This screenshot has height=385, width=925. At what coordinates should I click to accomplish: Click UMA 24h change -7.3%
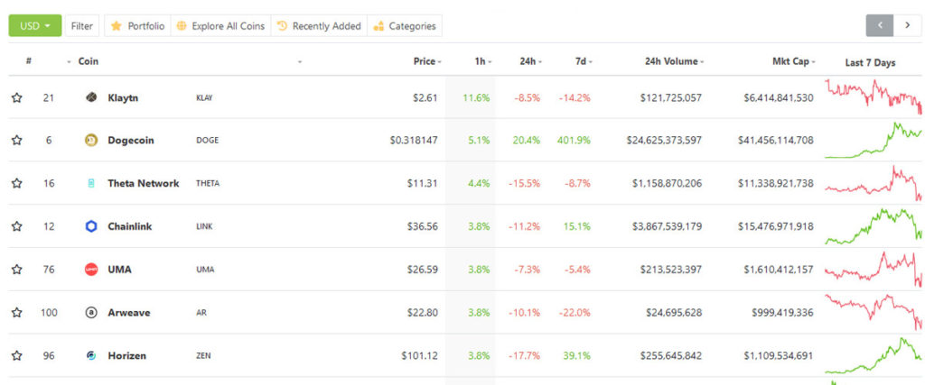(x=528, y=269)
